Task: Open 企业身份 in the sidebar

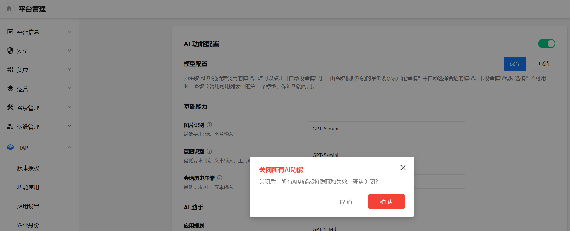Action: [x=28, y=225]
